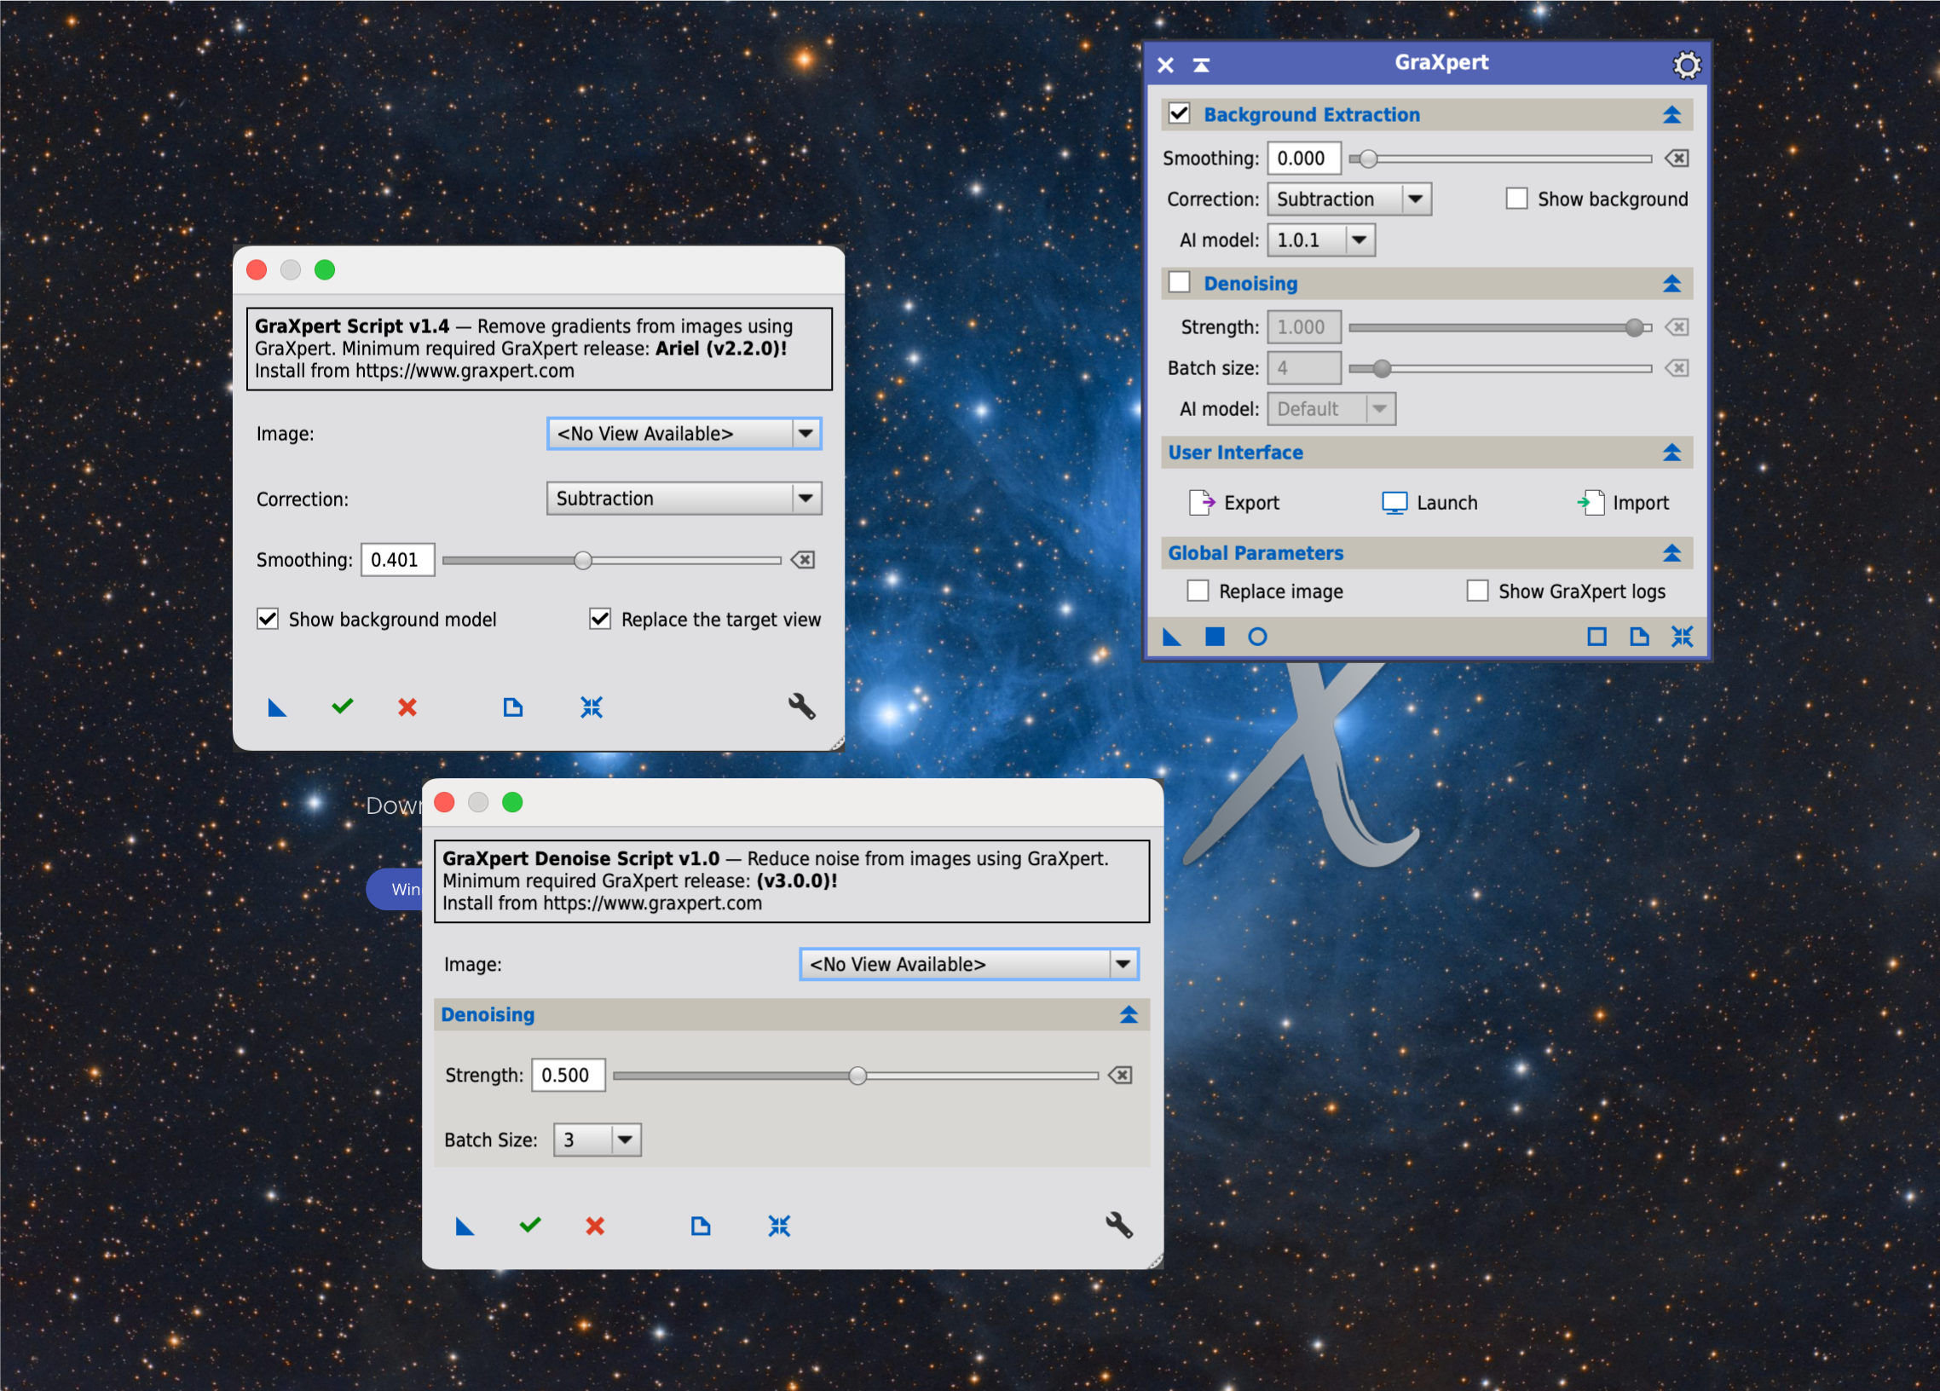Cancel the Denoise Script via the red X
Viewport: 1940px width, 1391px height.
click(595, 1226)
